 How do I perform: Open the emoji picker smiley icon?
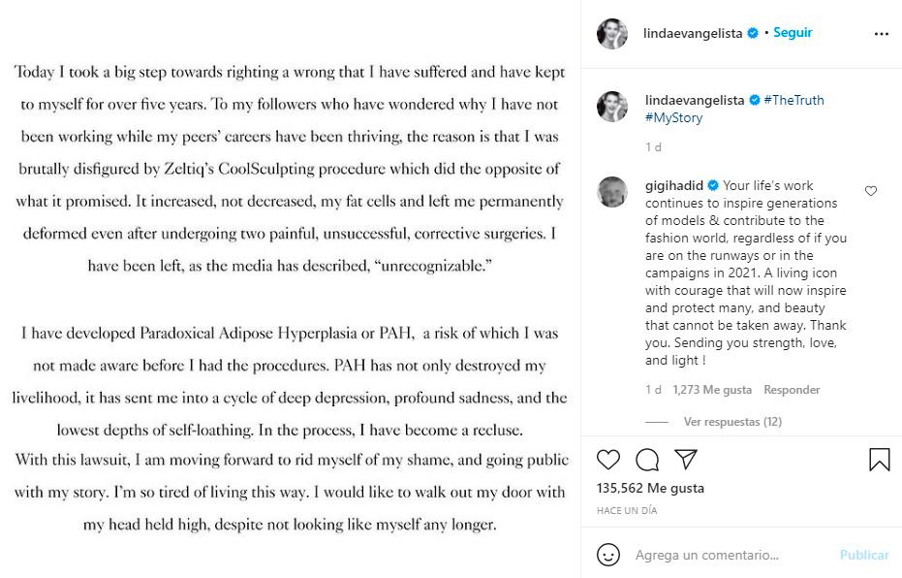tap(608, 555)
